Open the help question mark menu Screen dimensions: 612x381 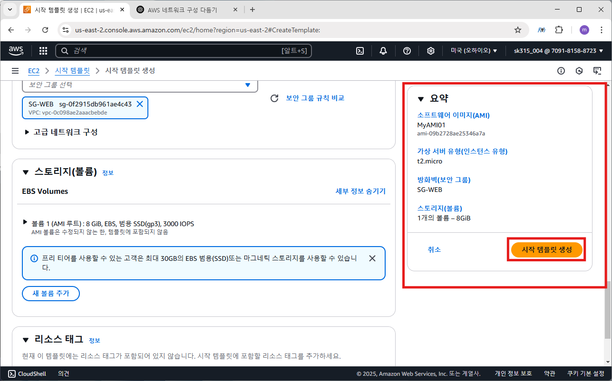(407, 51)
